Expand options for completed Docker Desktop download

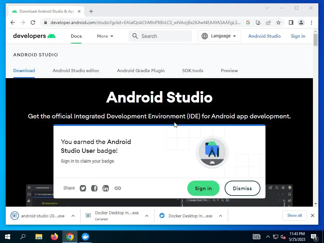(x=221, y=216)
